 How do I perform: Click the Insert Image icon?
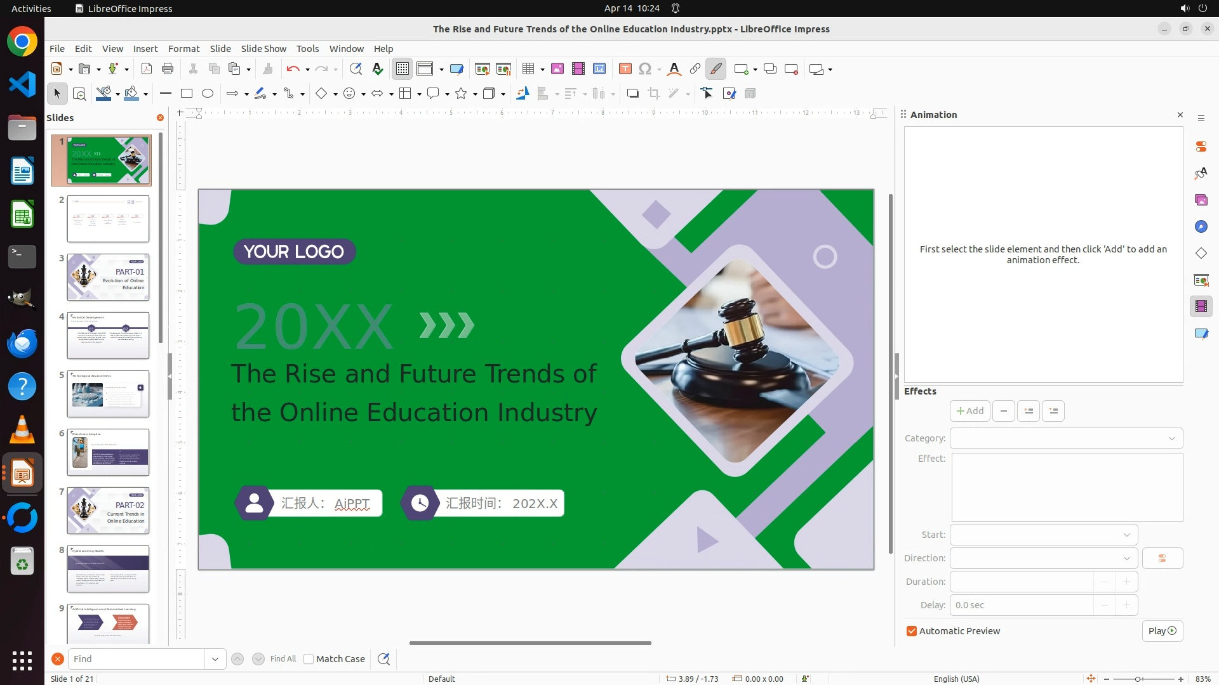click(x=557, y=69)
